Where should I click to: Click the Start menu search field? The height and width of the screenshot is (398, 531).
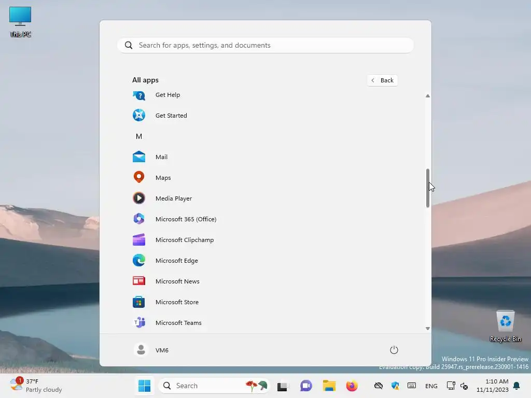[265, 46]
